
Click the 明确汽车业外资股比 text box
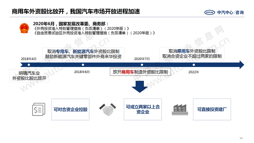[29, 76]
